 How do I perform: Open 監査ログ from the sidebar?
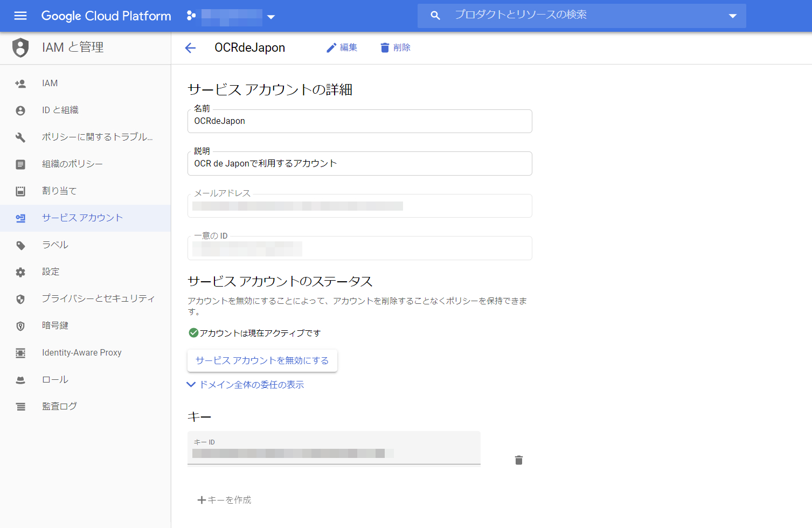(x=59, y=406)
